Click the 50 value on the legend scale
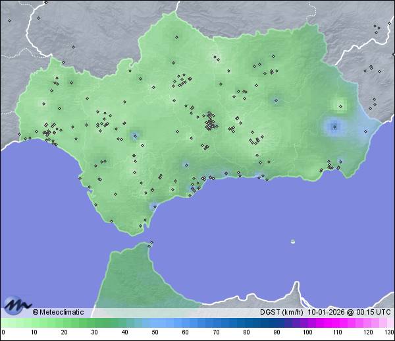This screenshot has height=341, width=395. coord(155,332)
